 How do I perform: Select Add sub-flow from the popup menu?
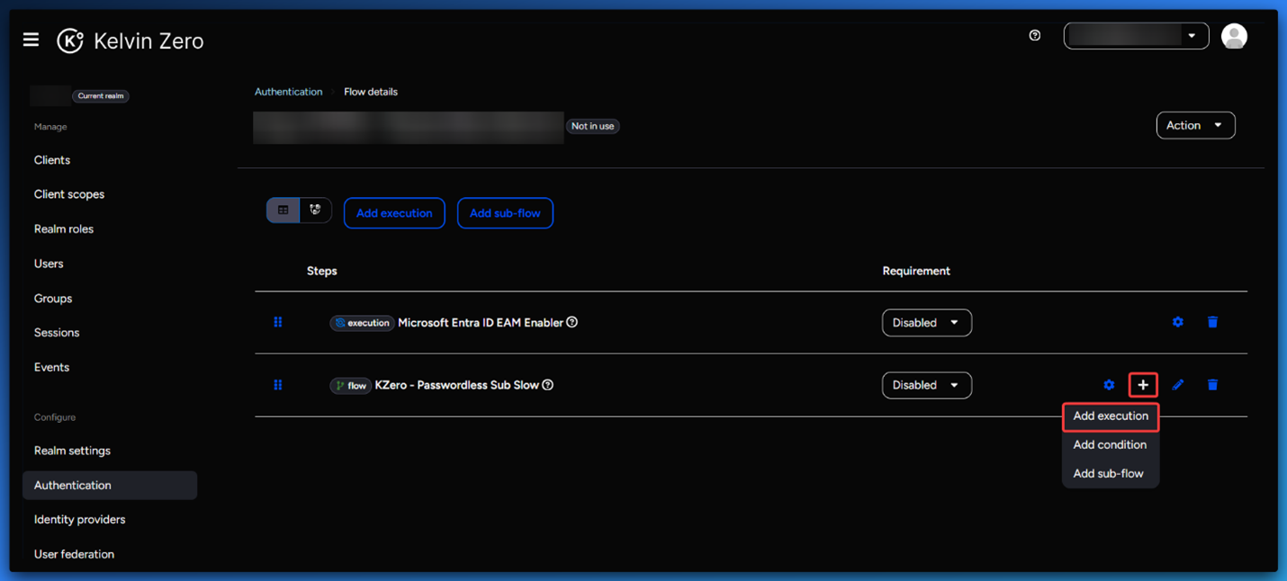[1108, 473]
